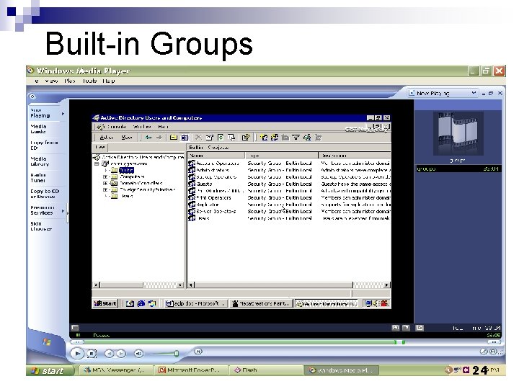
Task: Click the Up one level folder icon
Action: [174, 138]
